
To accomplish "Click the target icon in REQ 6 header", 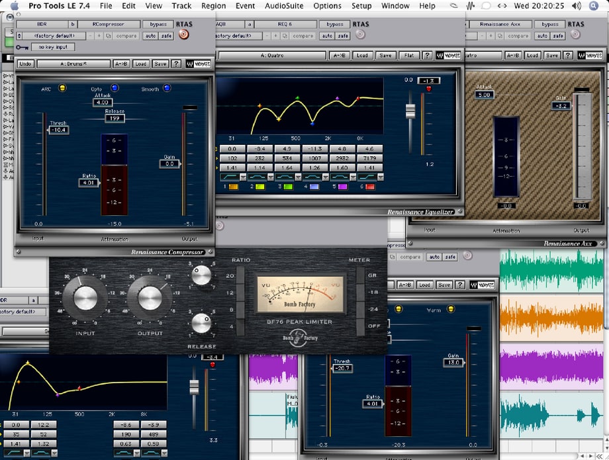I will (360, 34).
